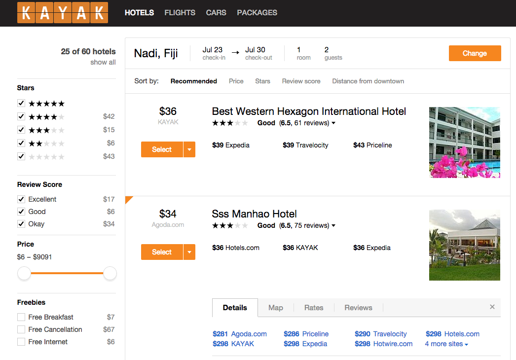Viewport: 516px width, 360px height.
Task: Click the maximum price slider handle
Action: [x=110, y=273]
